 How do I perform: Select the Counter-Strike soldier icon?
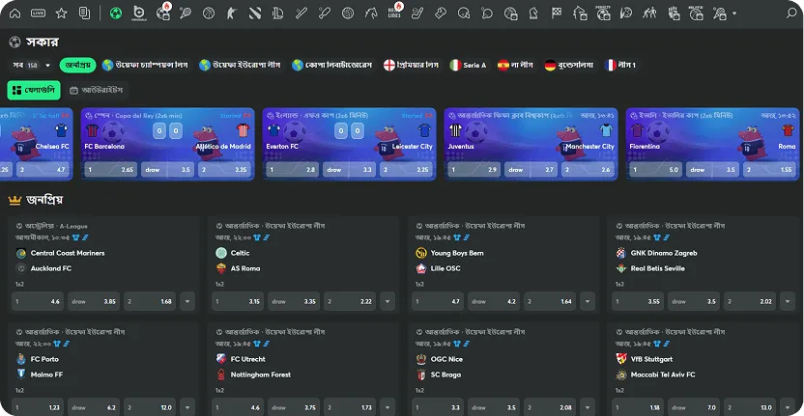pyautogui.click(x=232, y=14)
